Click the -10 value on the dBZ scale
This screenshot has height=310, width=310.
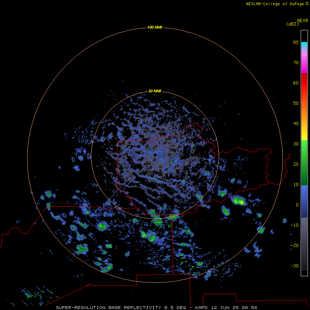(x=294, y=225)
